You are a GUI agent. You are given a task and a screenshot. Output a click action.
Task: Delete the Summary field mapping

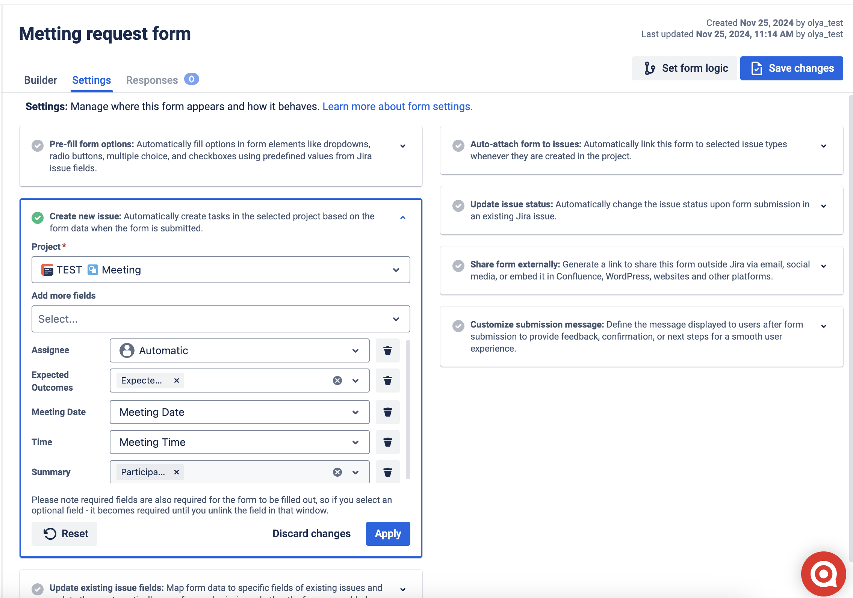click(387, 472)
